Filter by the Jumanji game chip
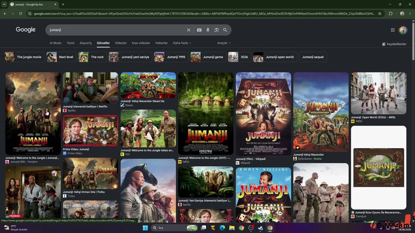This screenshot has height=233, width=415. (x=208, y=57)
